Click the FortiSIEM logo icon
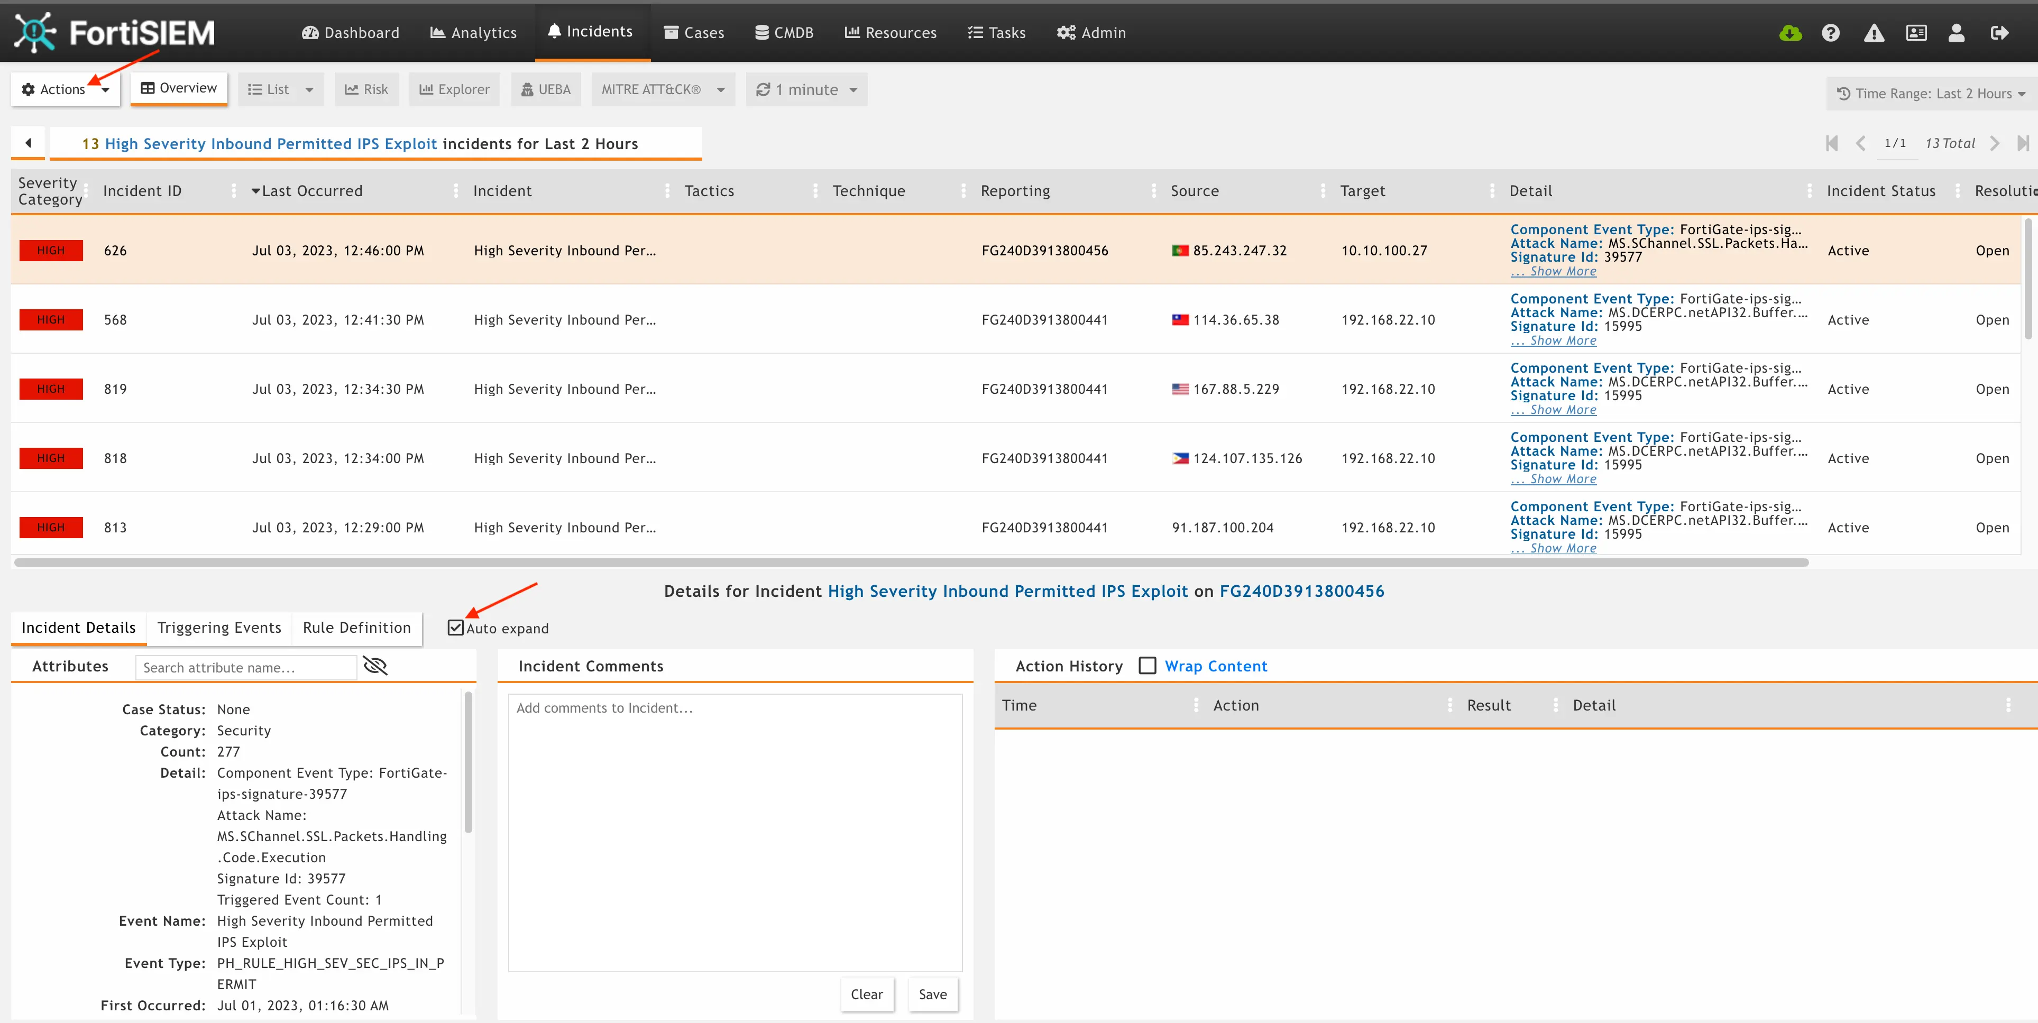 click(35, 32)
